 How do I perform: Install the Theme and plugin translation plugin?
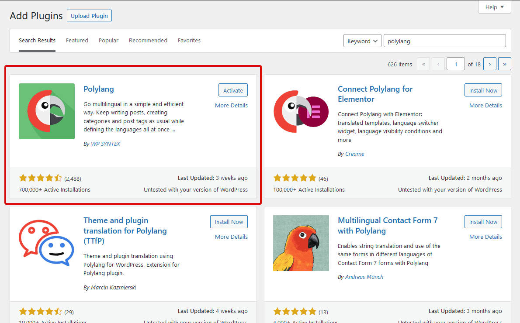point(229,222)
